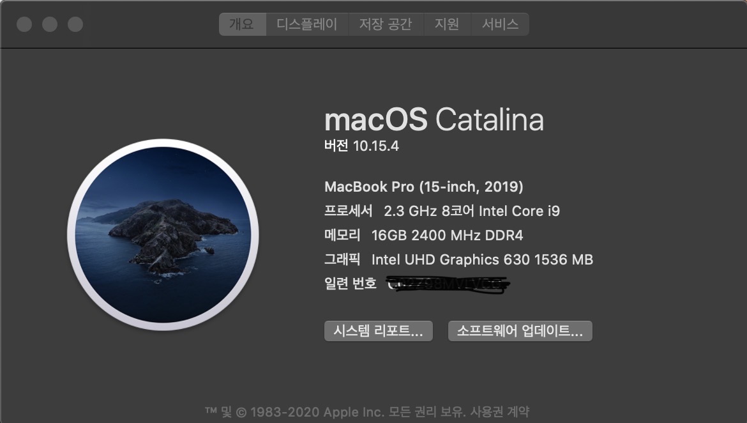Image resolution: width=747 pixels, height=423 pixels.
Task: Click the green zoom traffic light
Action: tap(75, 24)
